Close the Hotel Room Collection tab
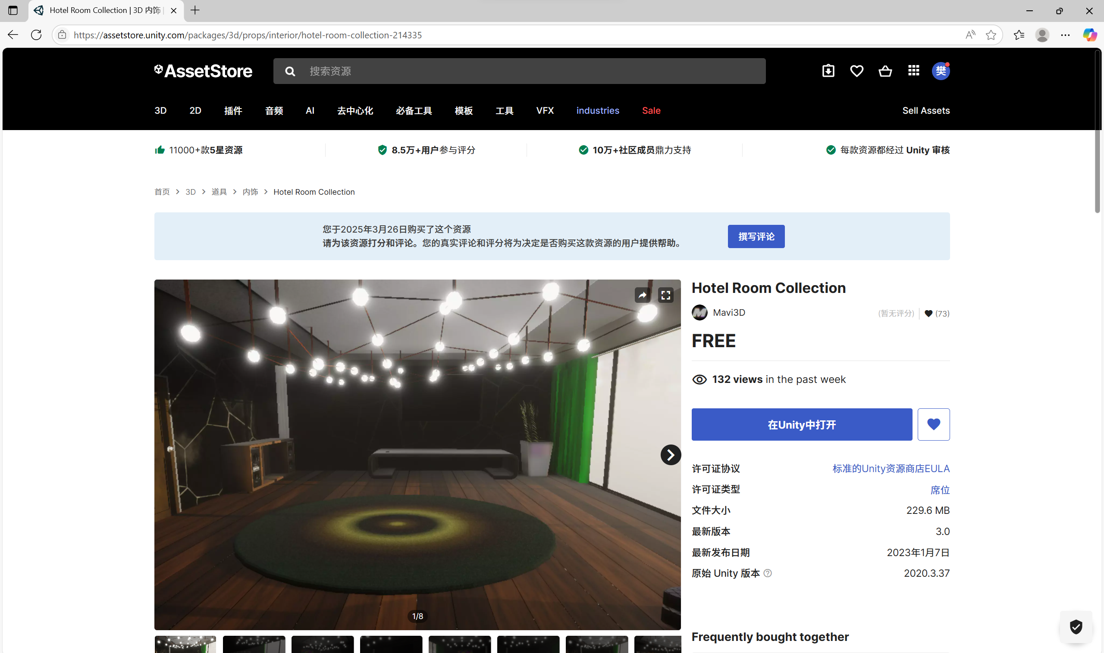 tap(173, 10)
